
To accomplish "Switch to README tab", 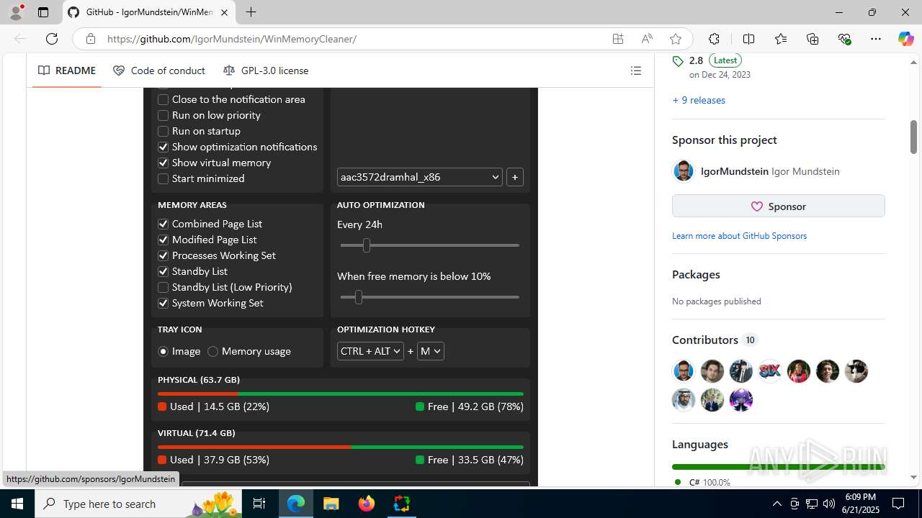I will click(x=67, y=71).
